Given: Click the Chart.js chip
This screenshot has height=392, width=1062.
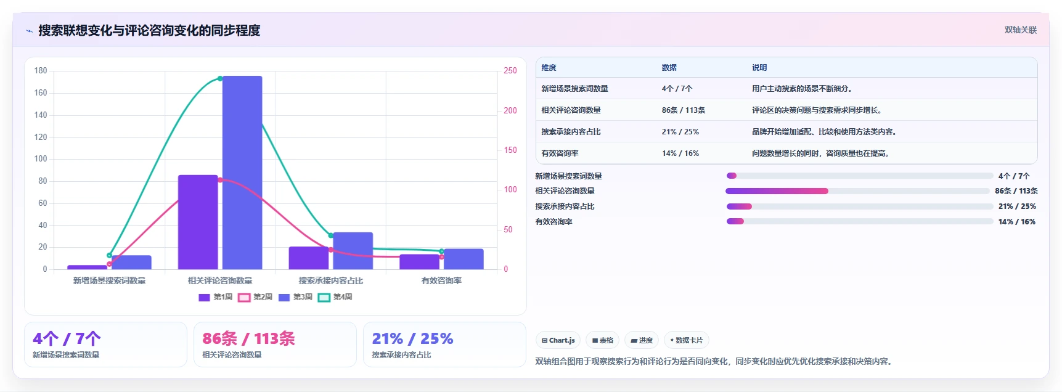Looking at the screenshot, I should tap(558, 340).
